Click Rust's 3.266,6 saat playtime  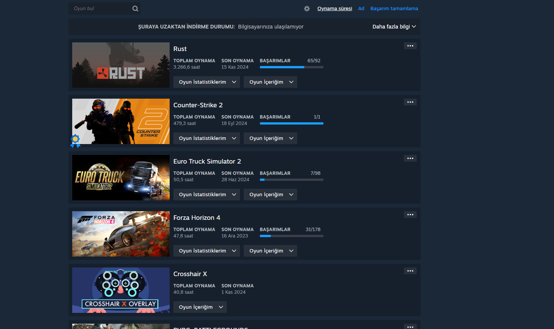click(x=187, y=67)
